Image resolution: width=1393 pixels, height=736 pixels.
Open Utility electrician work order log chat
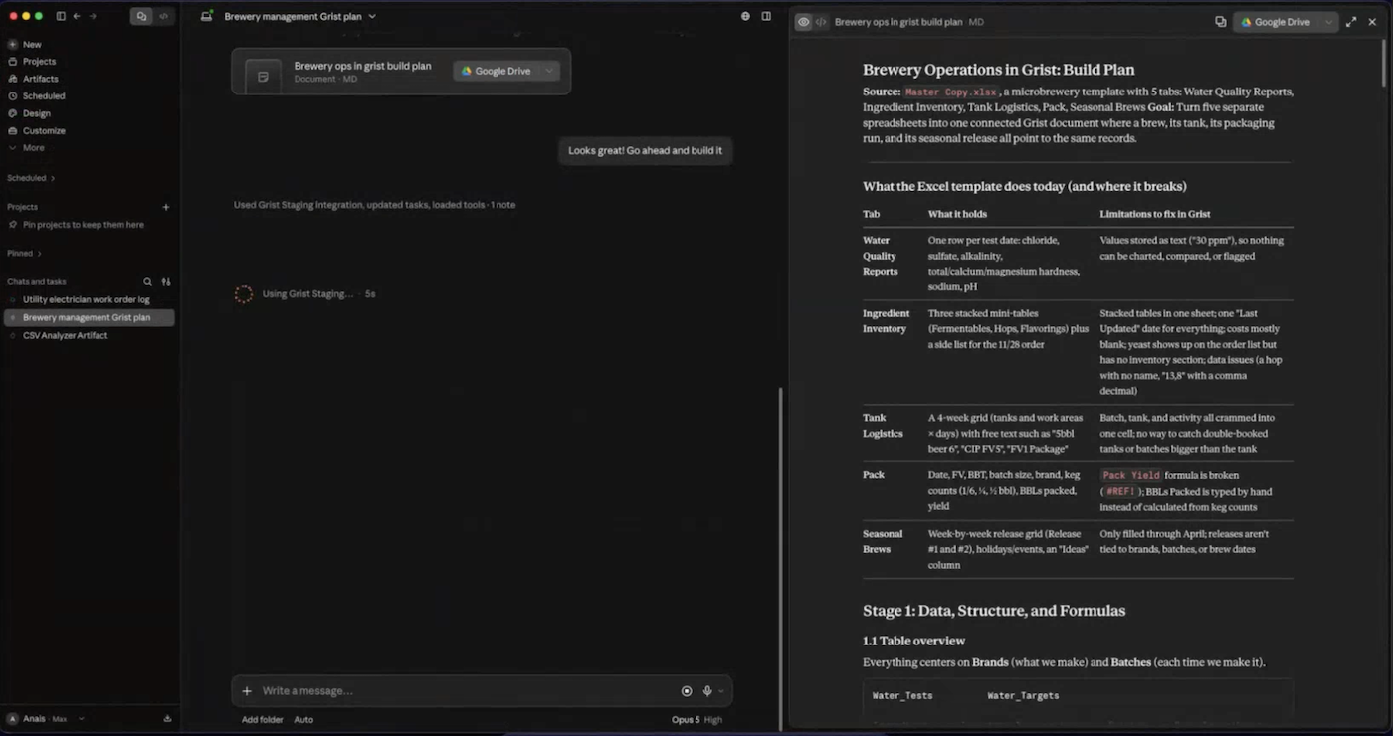(x=88, y=299)
